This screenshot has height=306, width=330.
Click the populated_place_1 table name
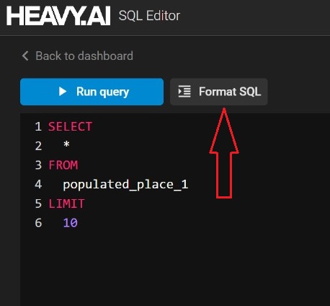tap(125, 185)
